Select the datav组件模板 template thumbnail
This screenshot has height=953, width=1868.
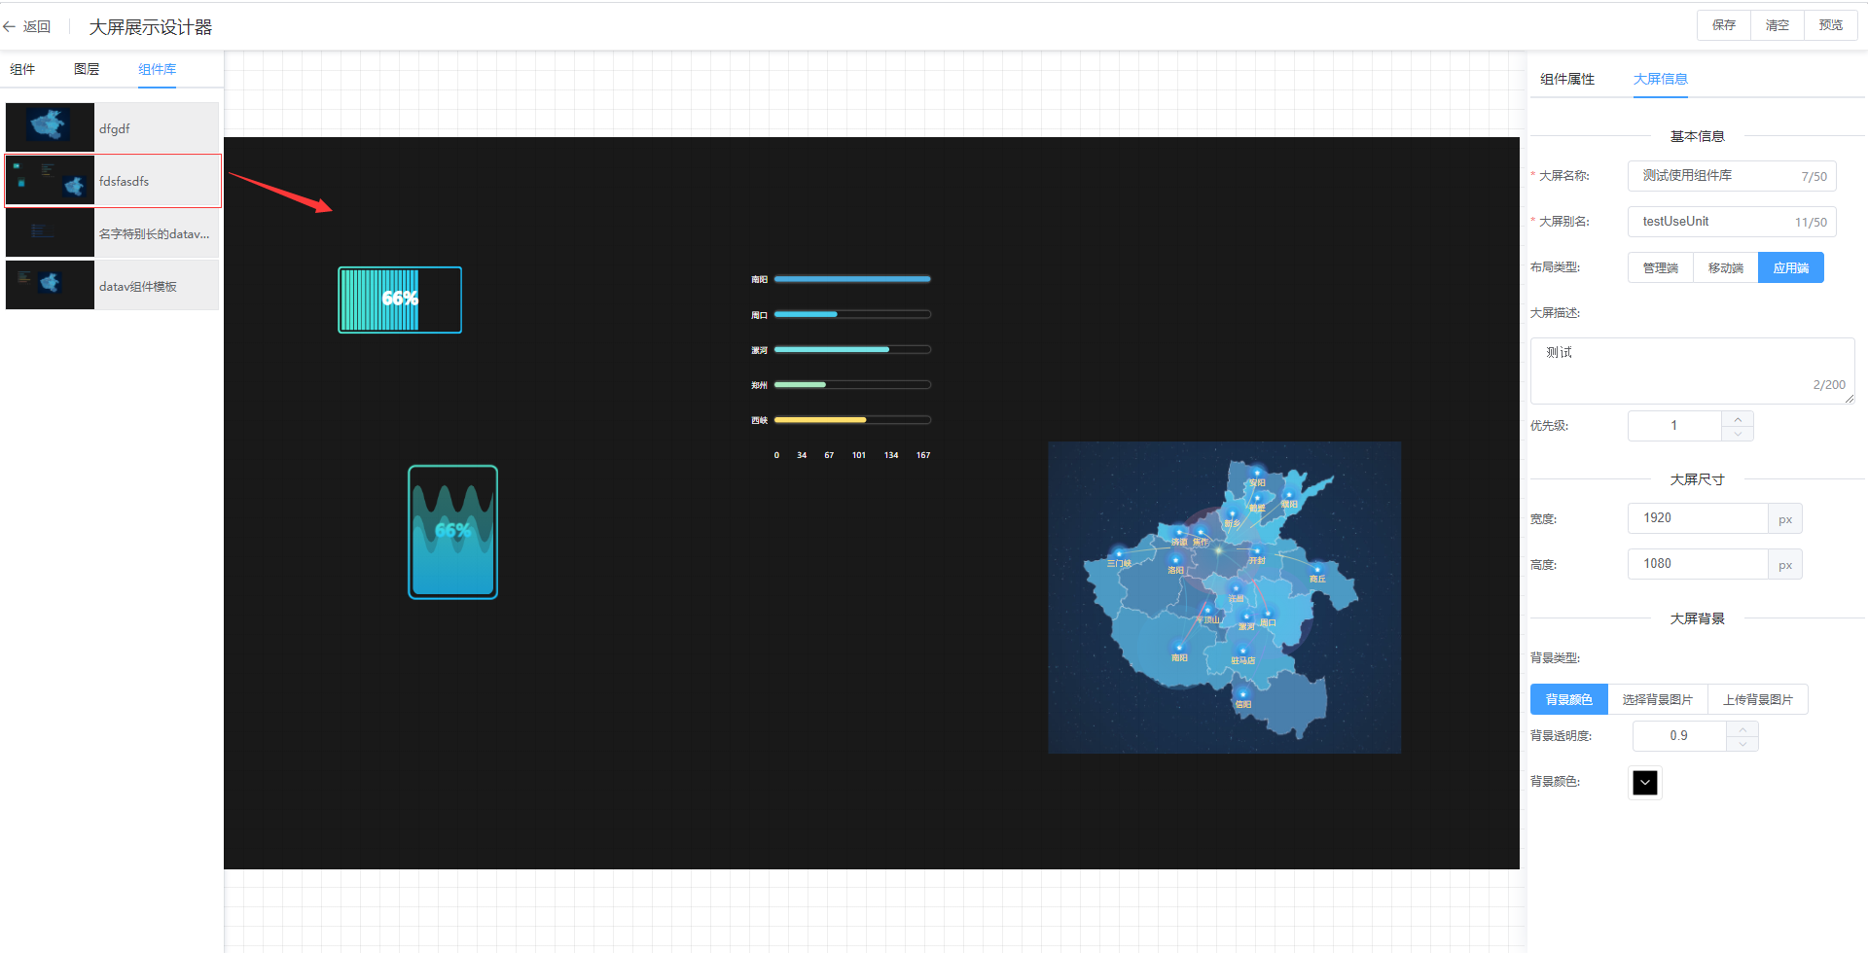click(50, 285)
